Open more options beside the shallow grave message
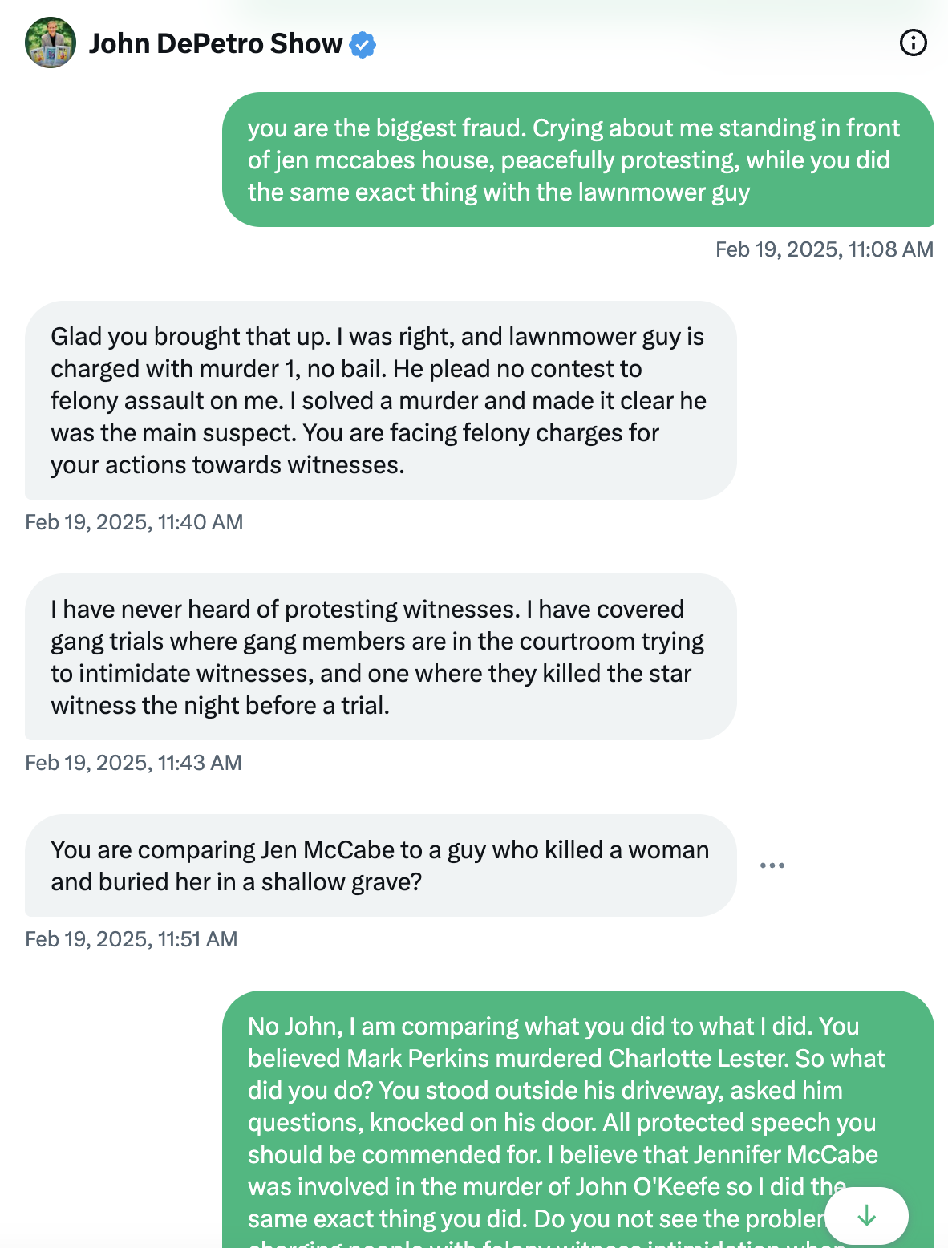 click(772, 865)
